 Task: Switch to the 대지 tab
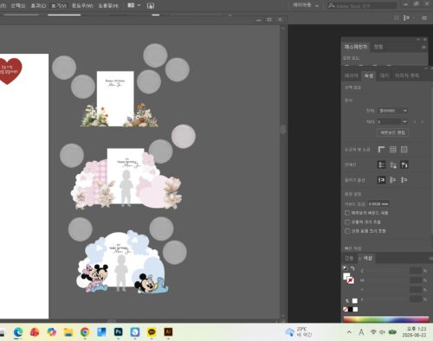385,75
